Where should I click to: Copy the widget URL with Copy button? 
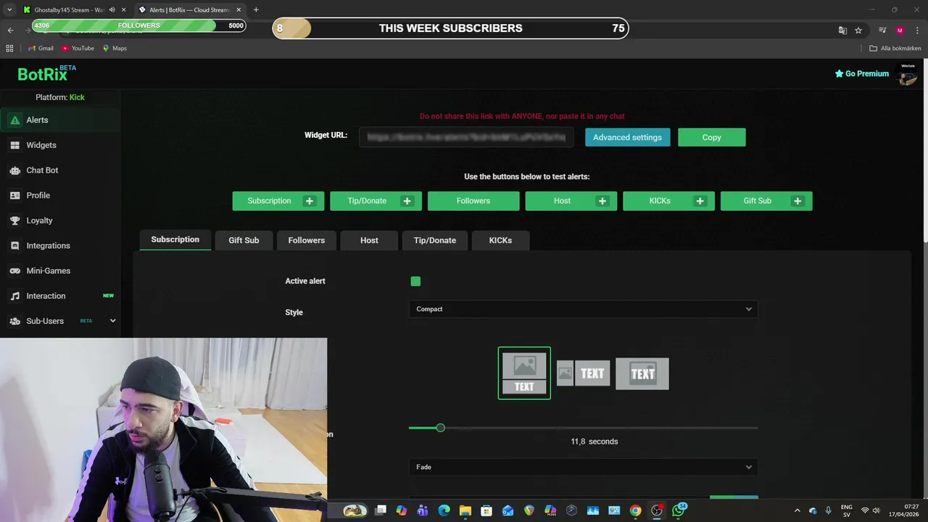pyautogui.click(x=711, y=138)
